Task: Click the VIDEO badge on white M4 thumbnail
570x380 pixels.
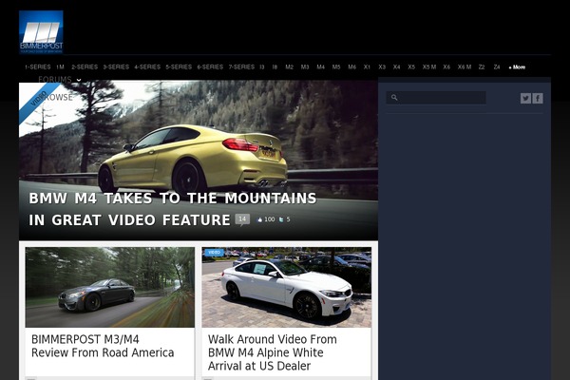Action: tap(214, 253)
